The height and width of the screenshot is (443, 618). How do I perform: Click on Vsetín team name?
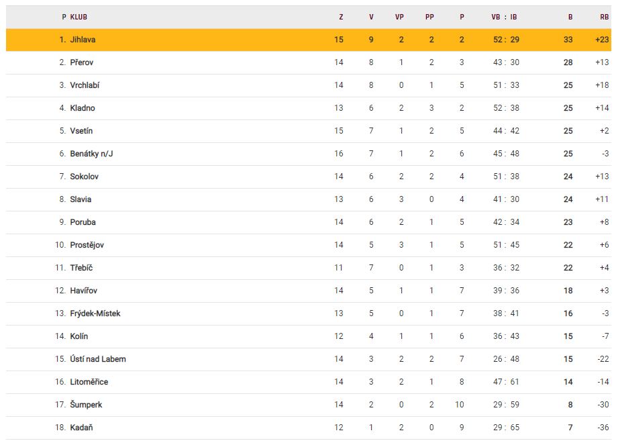81,131
